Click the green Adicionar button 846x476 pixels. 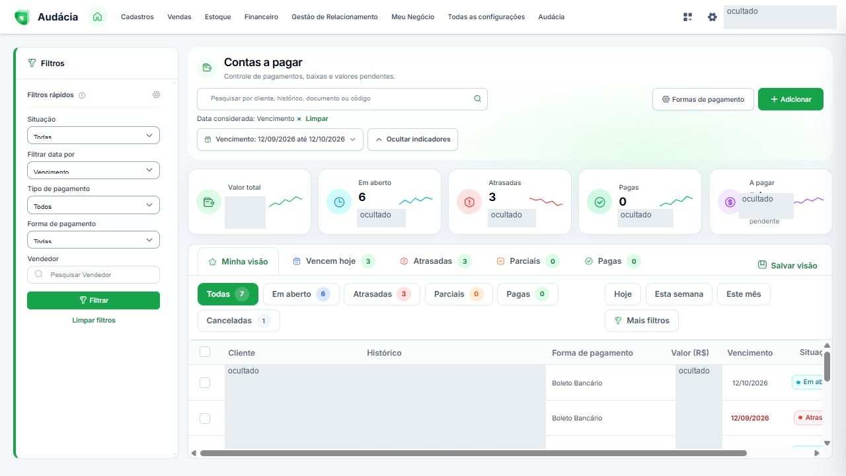(790, 99)
